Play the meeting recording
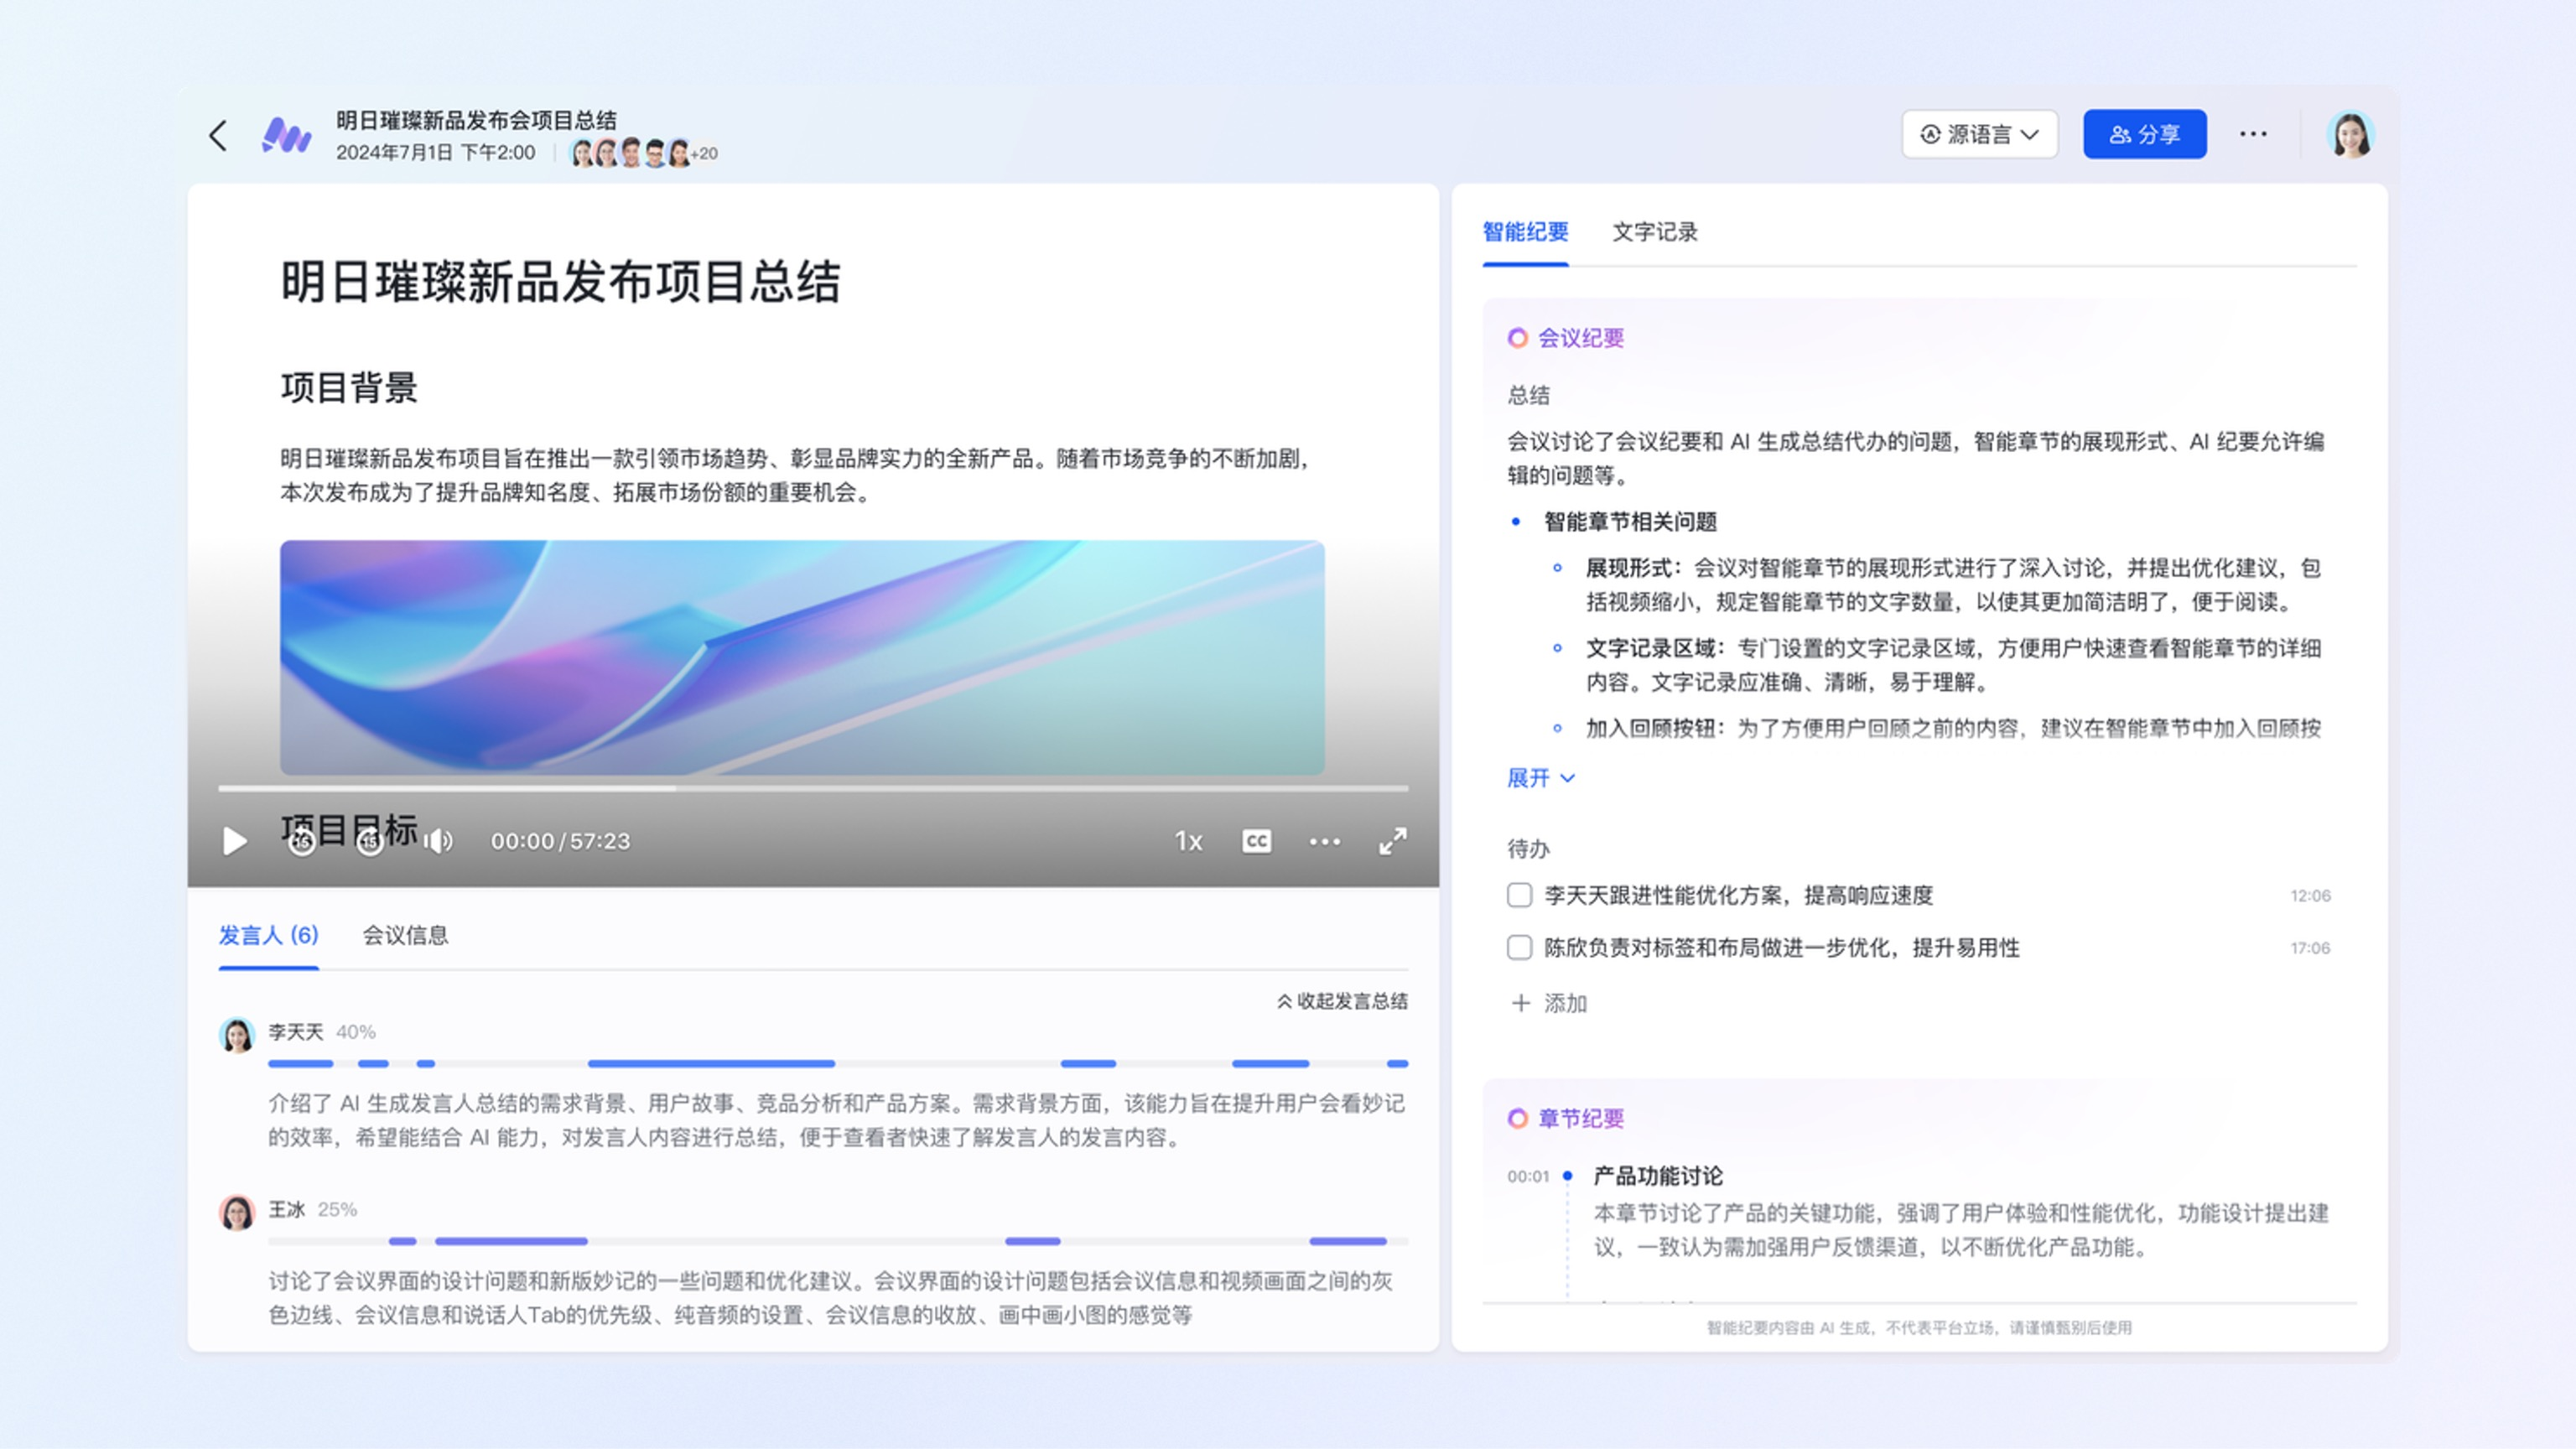Screen dimensions: 2576x1449 click(234, 841)
